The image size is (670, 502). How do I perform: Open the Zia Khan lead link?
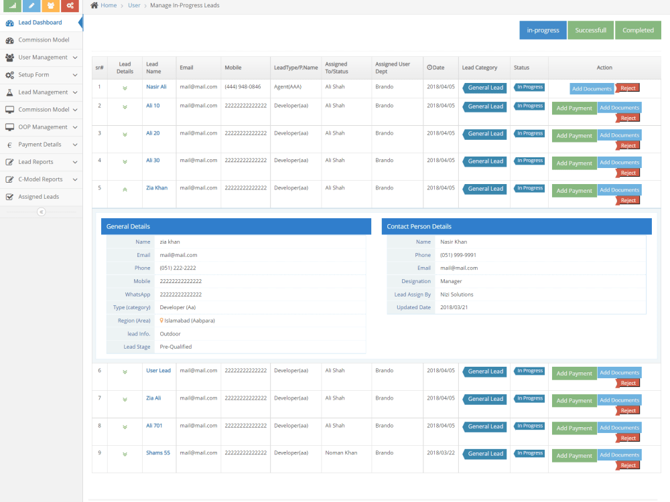click(157, 188)
